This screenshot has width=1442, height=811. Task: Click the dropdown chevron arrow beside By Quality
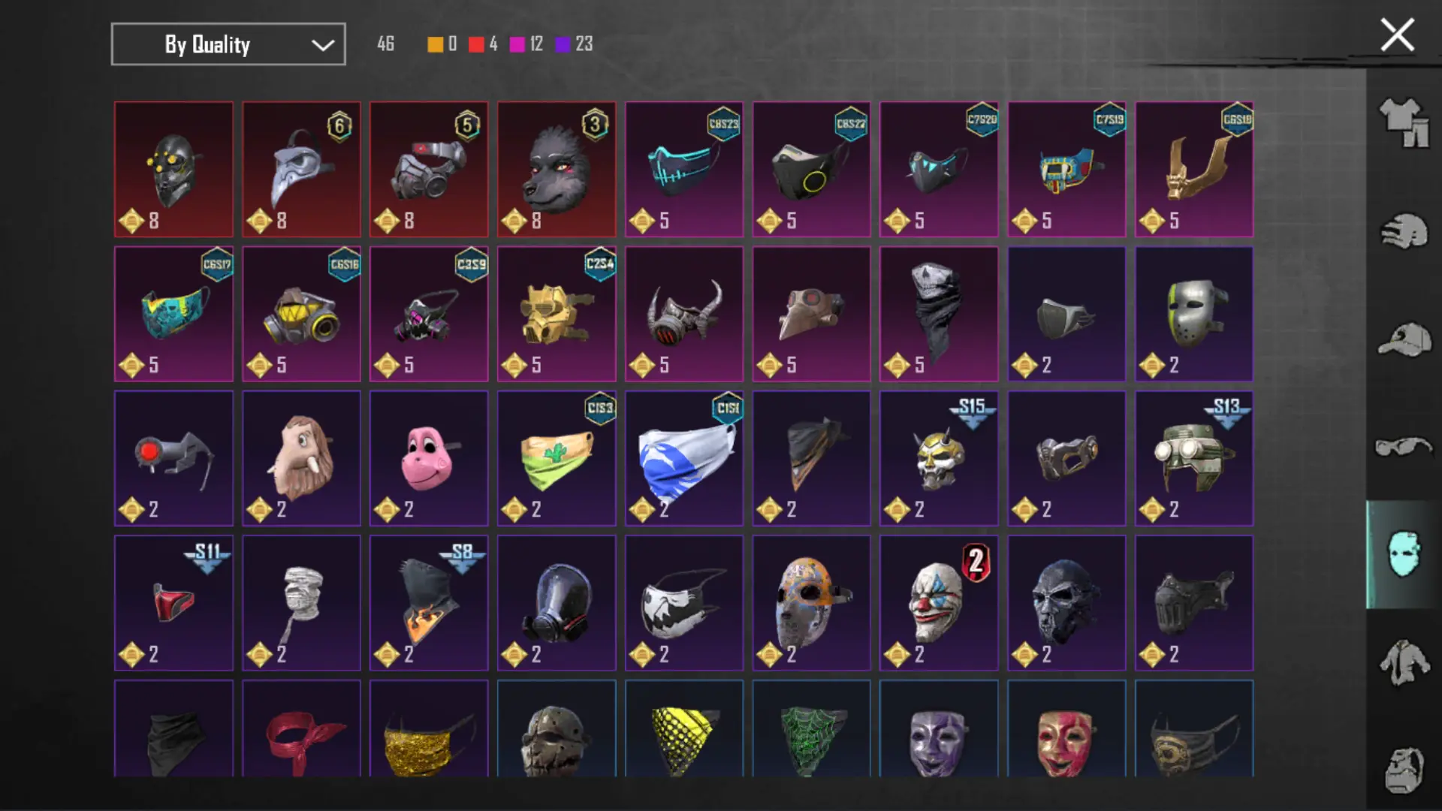(323, 45)
